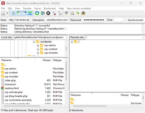Expand wp-includes folder in local tree
The width and height of the screenshot is (145, 113).
(38, 53)
